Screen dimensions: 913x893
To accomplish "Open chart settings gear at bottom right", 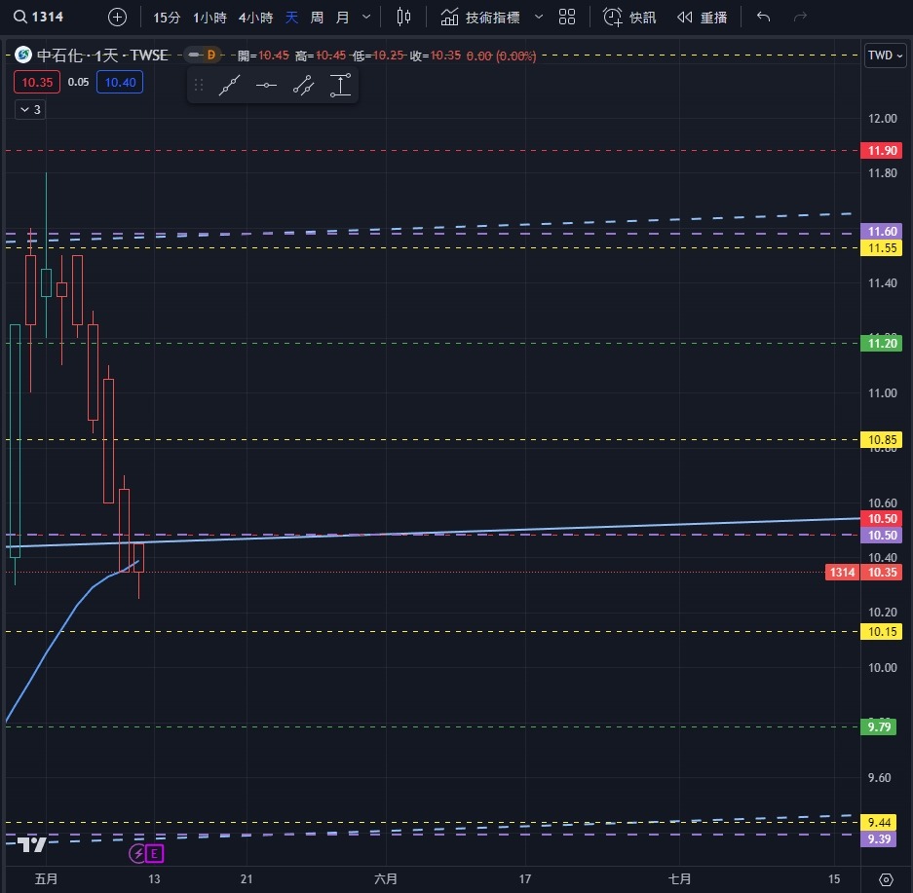I will (x=885, y=879).
